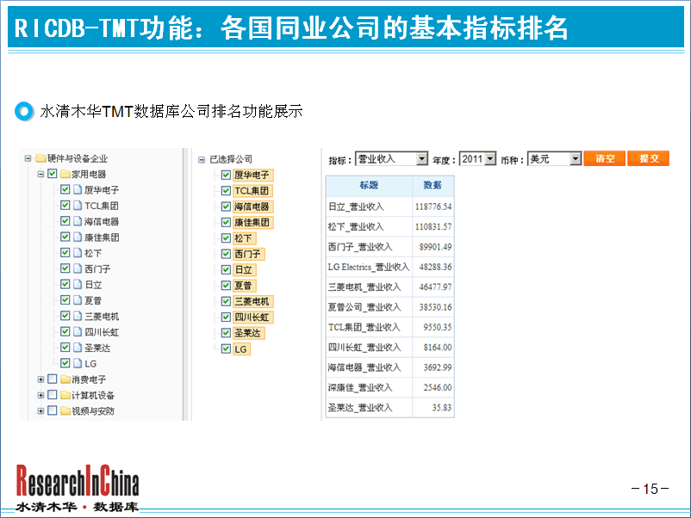Select 西门子 label in selected companies
The width and height of the screenshot is (691, 518).
249,254
